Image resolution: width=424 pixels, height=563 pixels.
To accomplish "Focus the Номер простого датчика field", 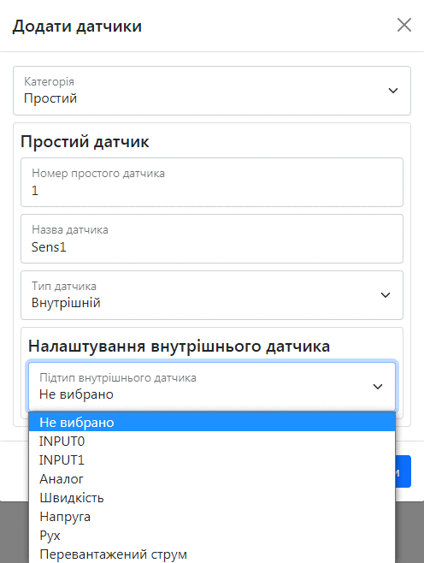I will pyautogui.click(x=212, y=182).
